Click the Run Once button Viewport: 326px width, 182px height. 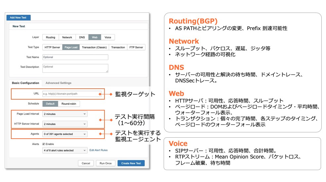coord(106,163)
